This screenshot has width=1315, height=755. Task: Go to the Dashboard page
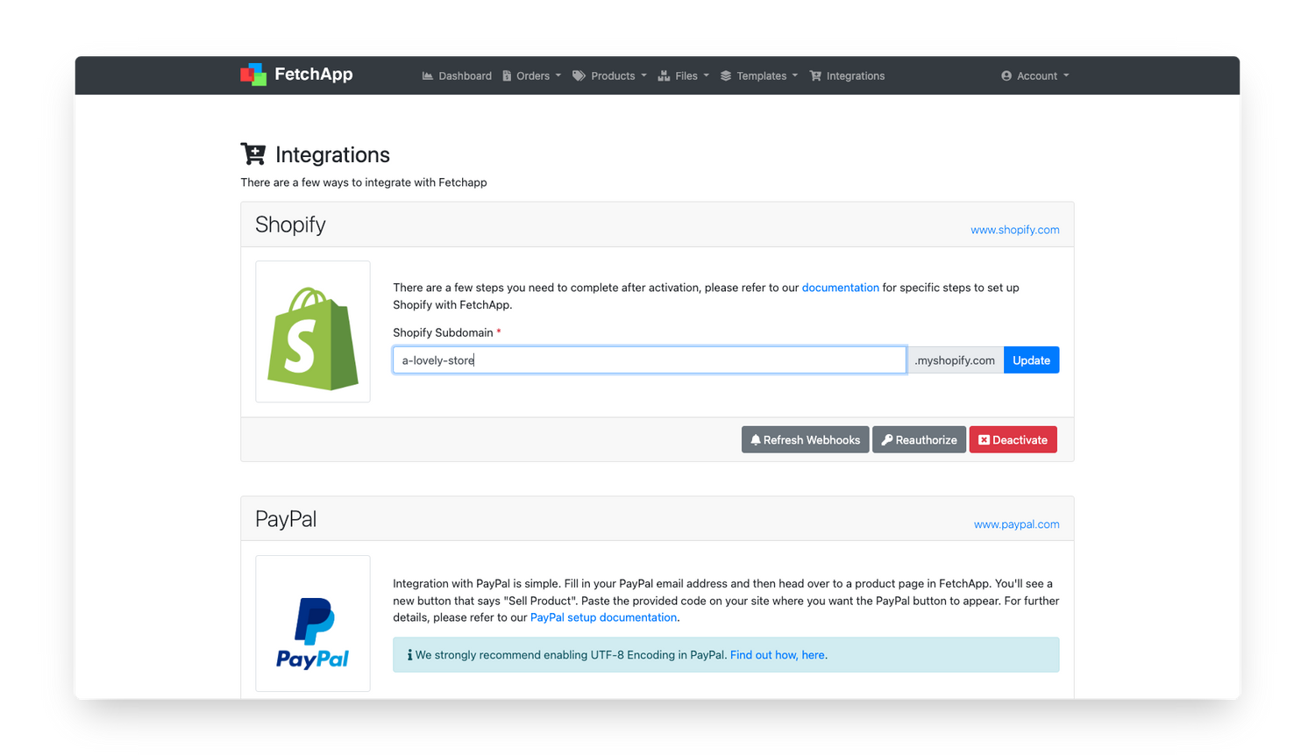[465, 76]
